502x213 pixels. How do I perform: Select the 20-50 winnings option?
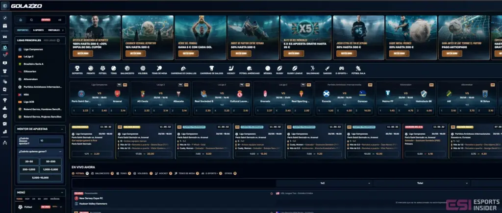[x=29, y=162]
